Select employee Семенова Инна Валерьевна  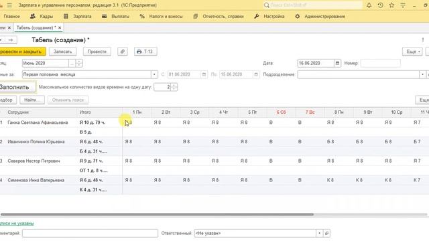point(36,180)
